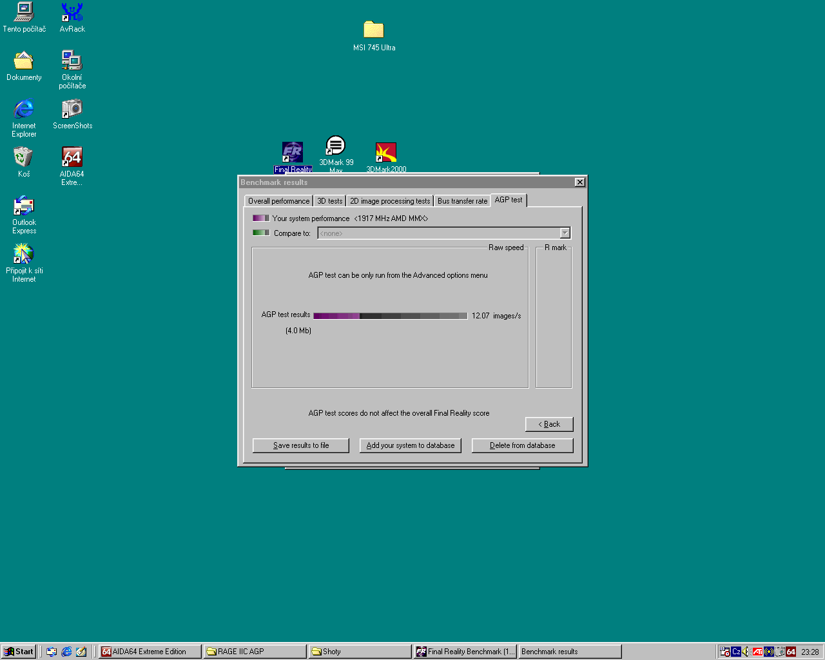Open the Windows Start menu
This screenshot has width=825, height=660.
(x=19, y=652)
